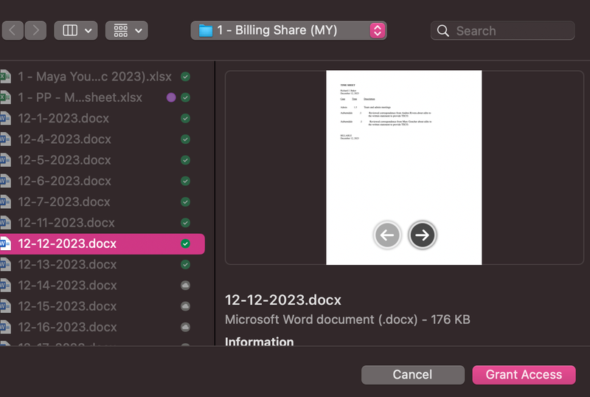Select 12-15-2023.docx in the file list
Viewport: 590px width, 397px height.
[x=102, y=306]
